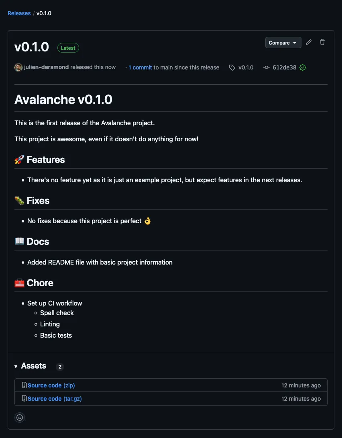342x438 pixels.
Task: Click the pencil edit release icon
Action: (309, 43)
